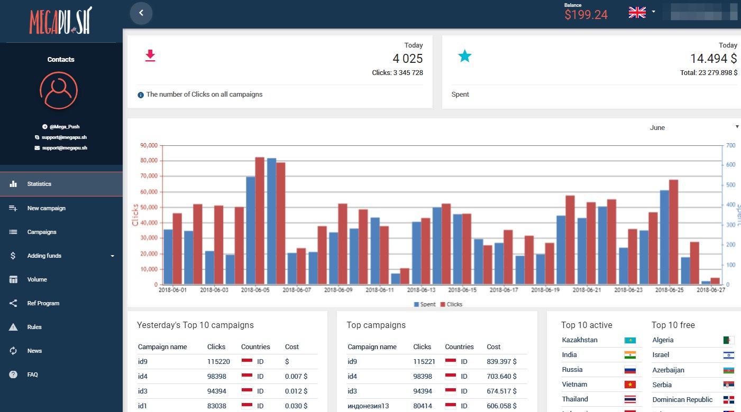Toggle the Spent series in chart legend
Screen dimensions: 741x412
[x=424, y=304]
